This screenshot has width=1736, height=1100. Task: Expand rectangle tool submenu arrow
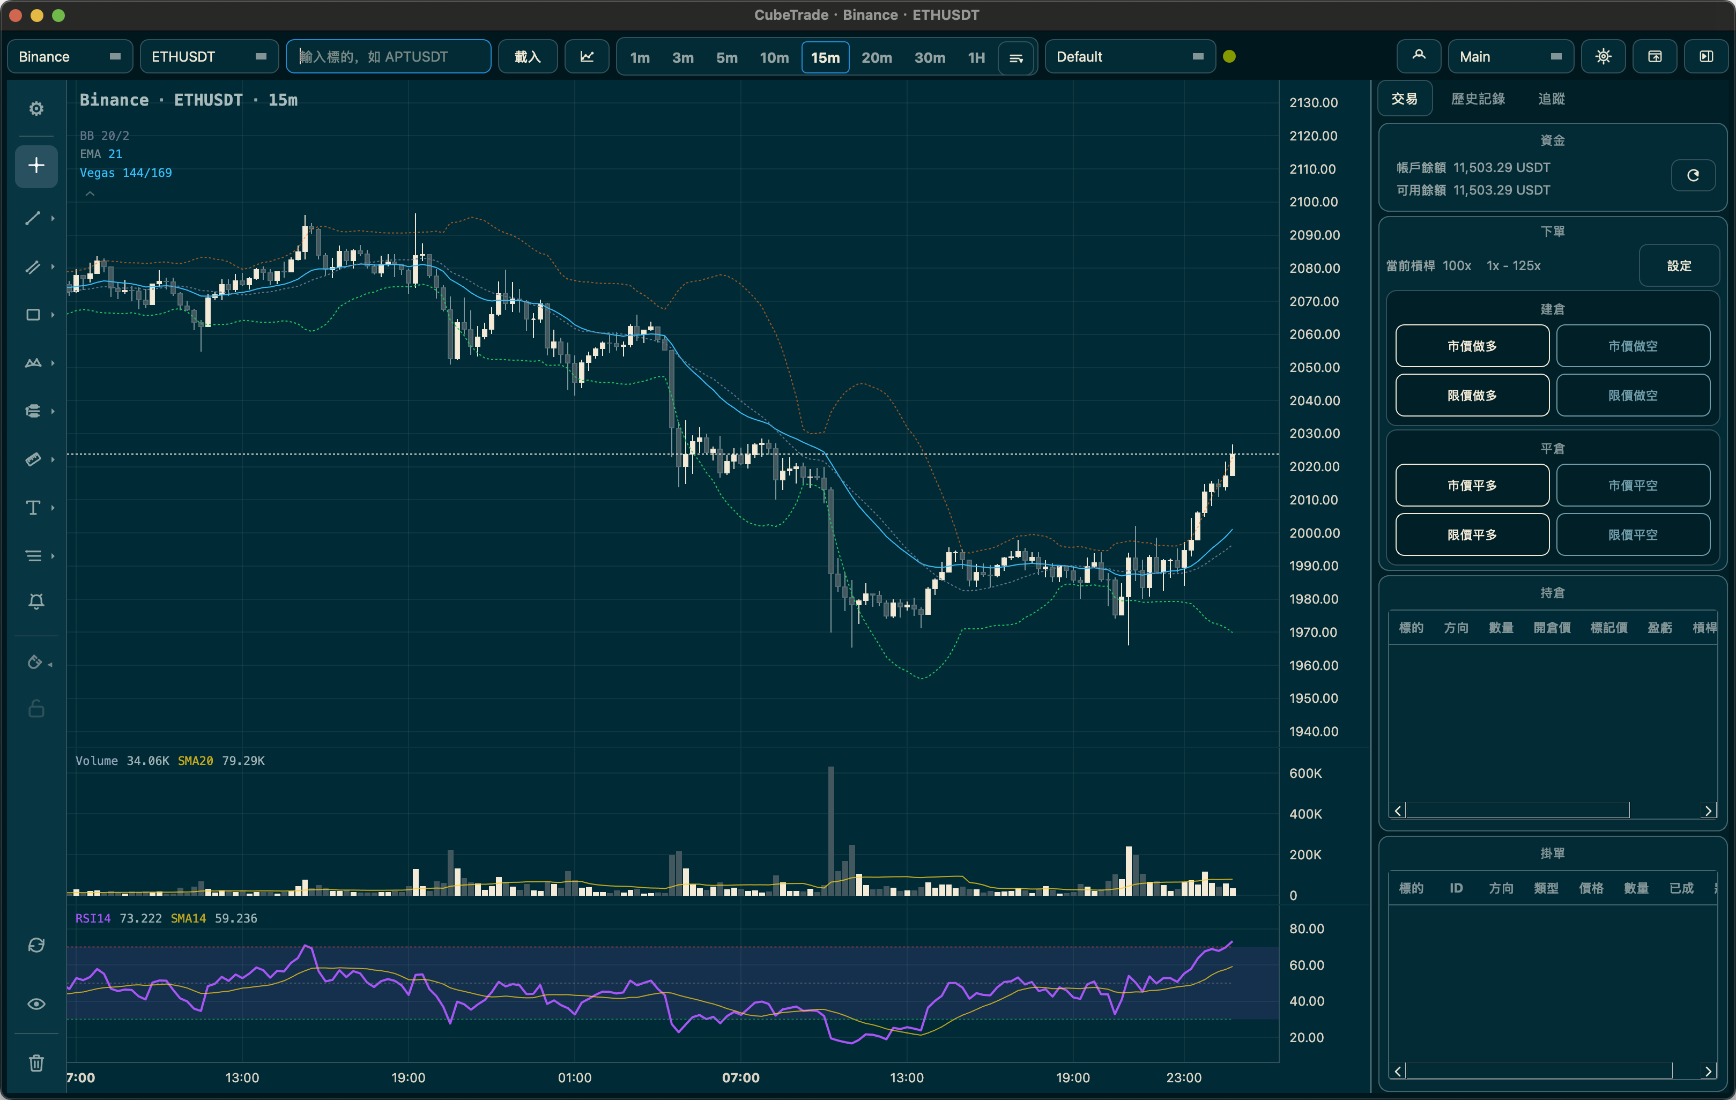pyautogui.click(x=53, y=315)
